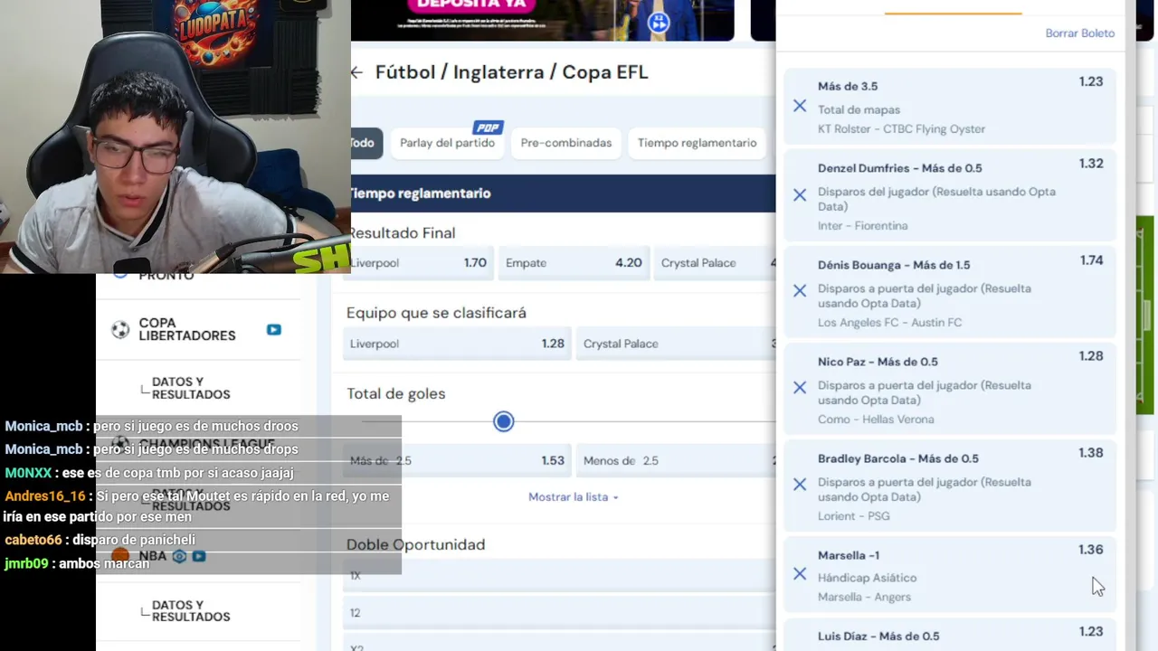Click the streamer webcam overlay
This screenshot has width=1158, height=651.
[x=176, y=136]
